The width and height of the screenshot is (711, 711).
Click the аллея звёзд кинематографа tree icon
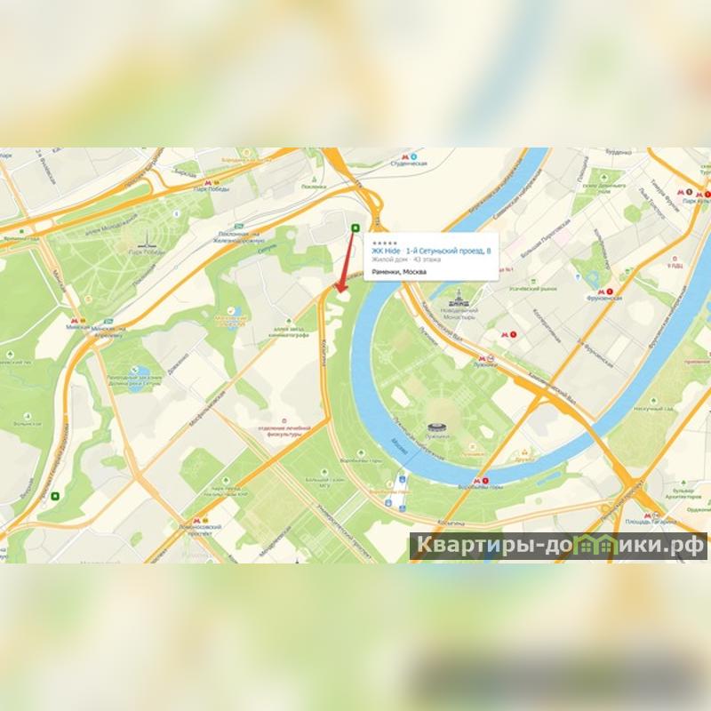pyautogui.click(x=289, y=321)
